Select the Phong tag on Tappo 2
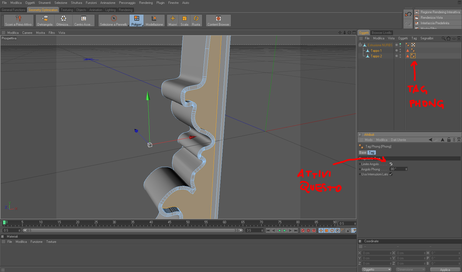Image resolution: width=462 pixels, height=272 pixels. (413, 56)
